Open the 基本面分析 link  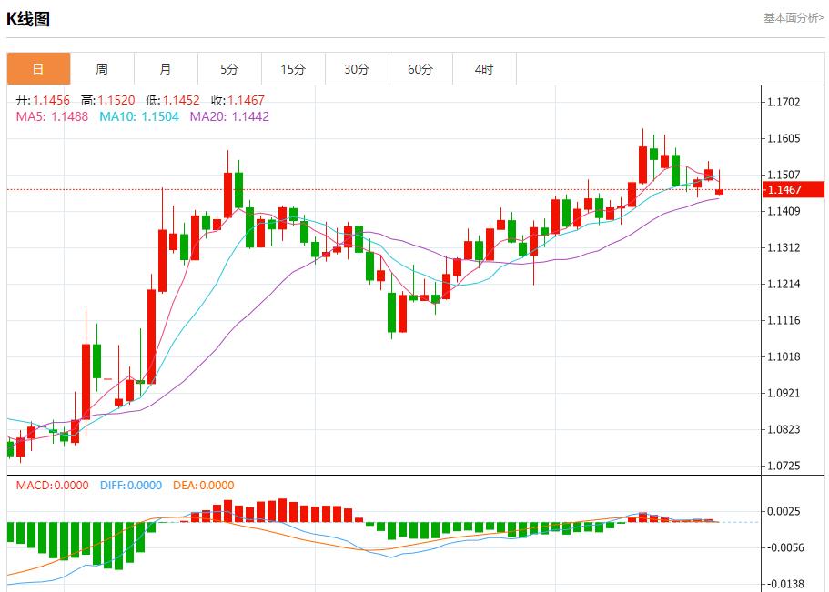793,17
